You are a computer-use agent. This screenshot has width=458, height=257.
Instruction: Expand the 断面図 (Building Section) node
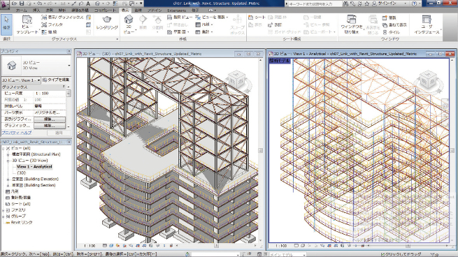point(8,185)
